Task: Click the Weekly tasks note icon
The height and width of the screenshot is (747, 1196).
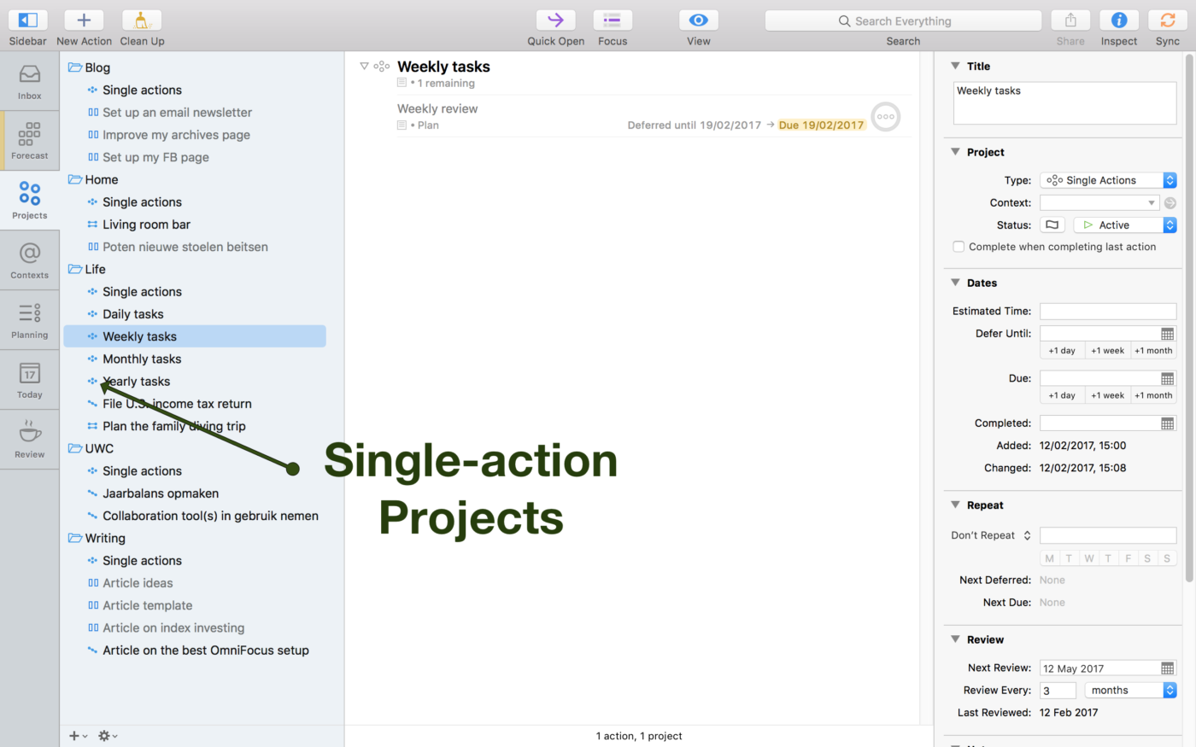Action: coord(402,83)
